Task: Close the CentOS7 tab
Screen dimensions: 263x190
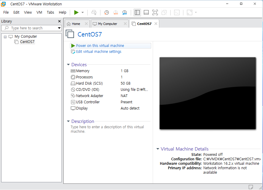Action: 156,24
